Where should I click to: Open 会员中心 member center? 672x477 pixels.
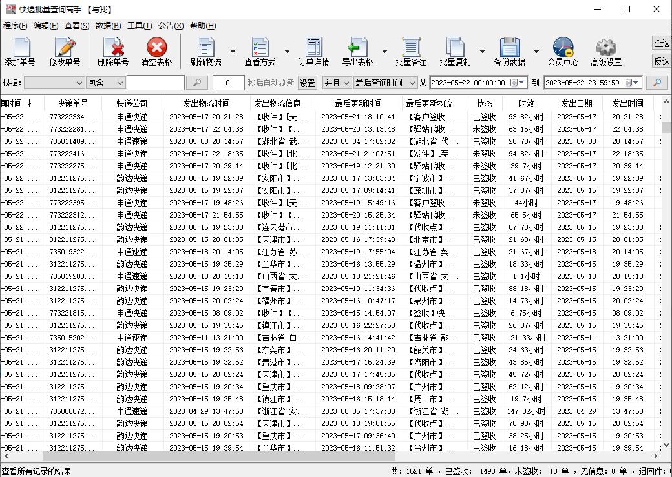(563, 52)
